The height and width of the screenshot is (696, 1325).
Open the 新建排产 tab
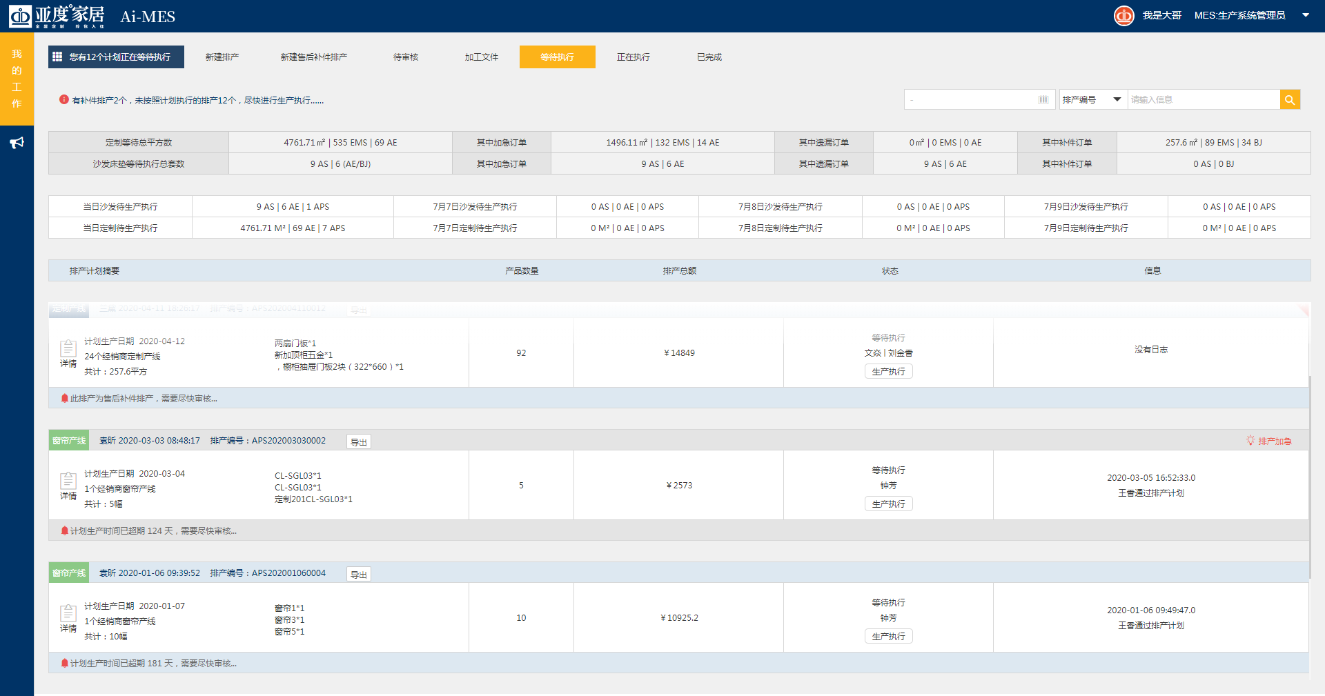pyautogui.click(x=222, y=57)
